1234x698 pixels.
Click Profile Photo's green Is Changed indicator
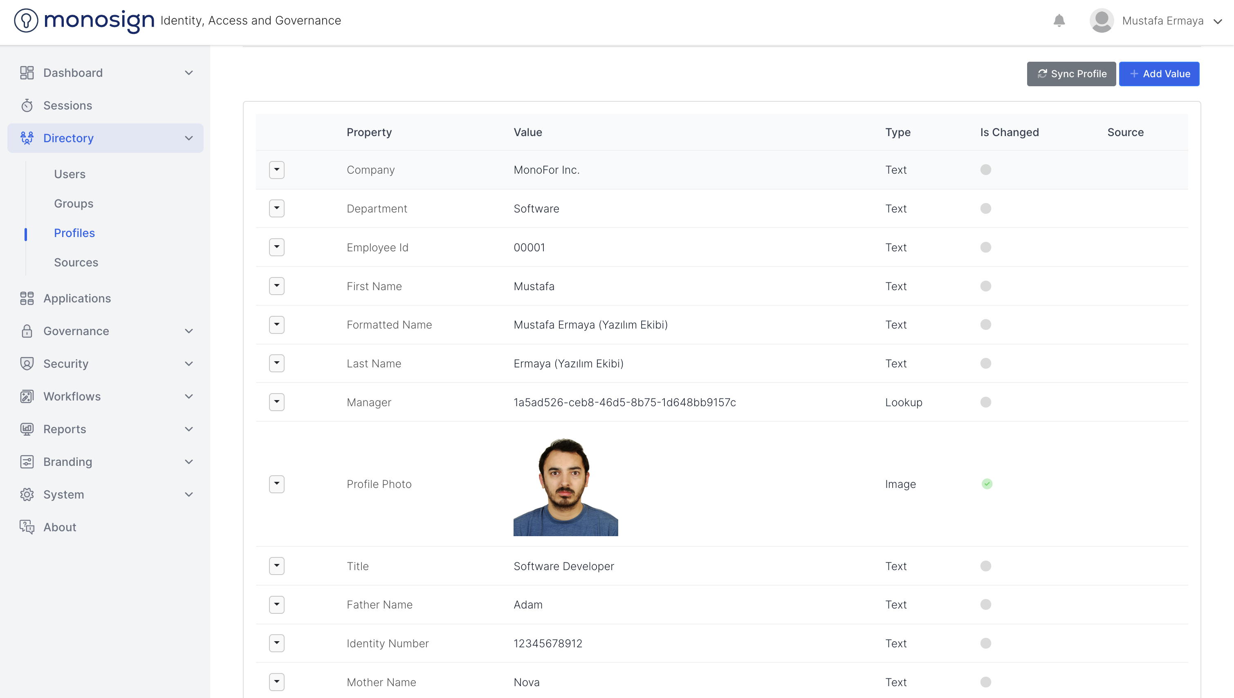[987, 484]
